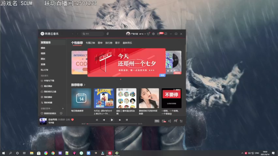This screenshot has height=156, width=278.
Task: Skip to the previous track
Action: point(104,120)
